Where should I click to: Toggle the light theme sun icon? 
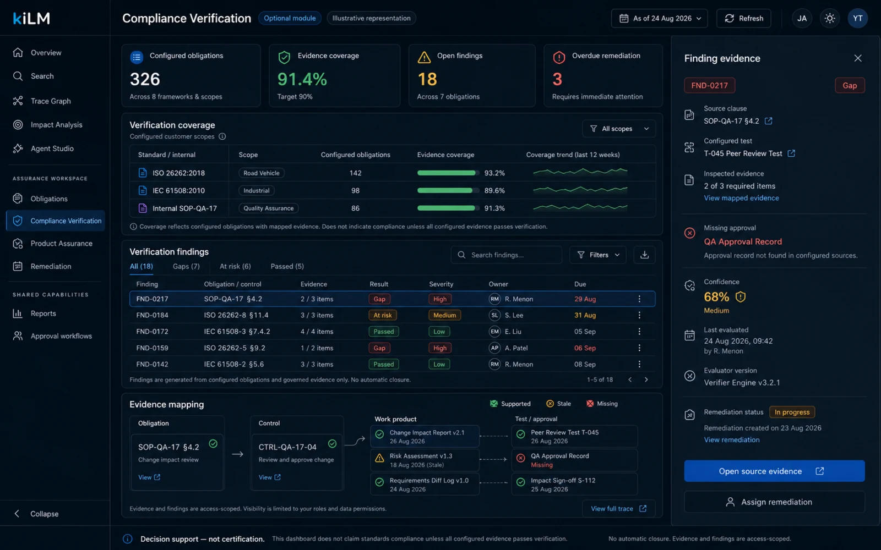coord(830,18)
